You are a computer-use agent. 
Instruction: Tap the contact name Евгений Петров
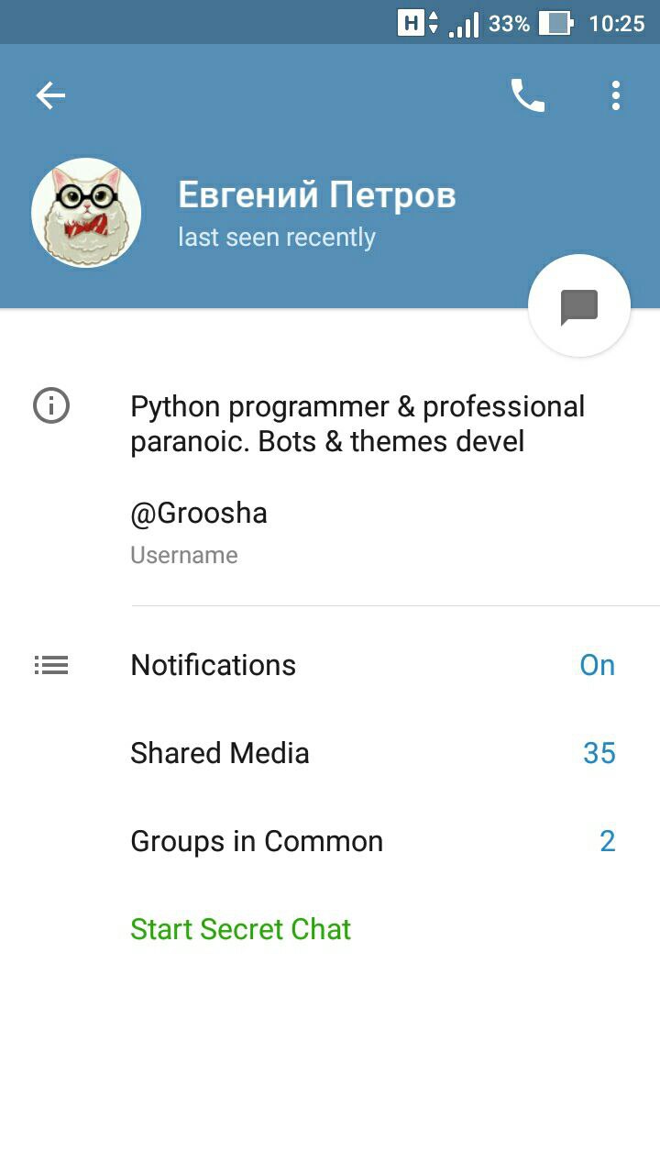(x=316, y=195)
